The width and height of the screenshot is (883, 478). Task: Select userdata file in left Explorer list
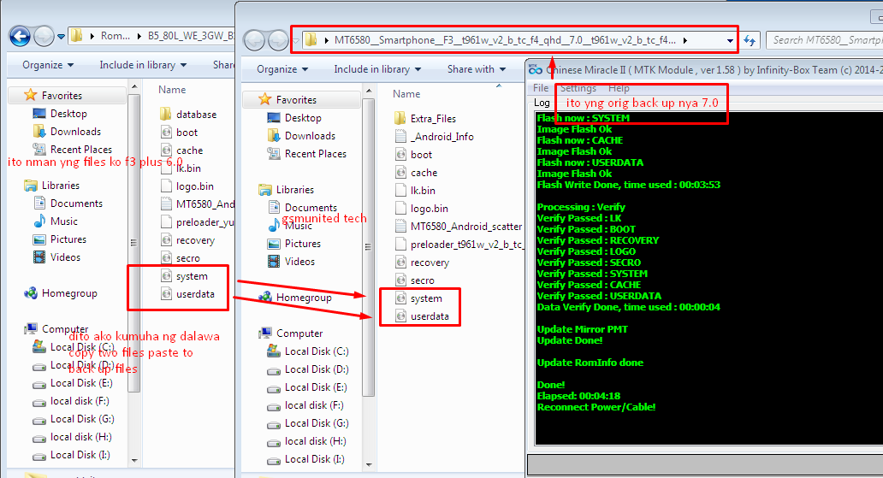[x=188, y=294]
